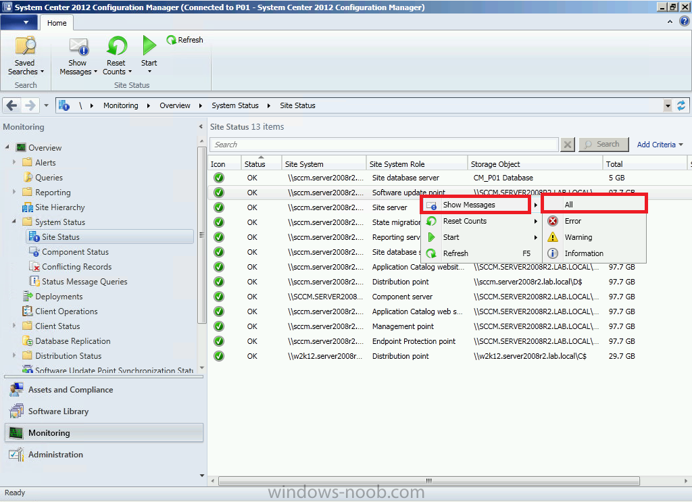Open the Monitoring workspace button
Viewport: 692px width, 502px height.
click(x=104, y=432)
